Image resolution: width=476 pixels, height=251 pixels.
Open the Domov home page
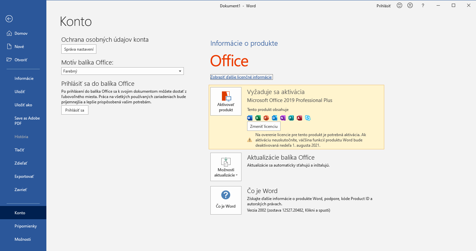click(x=23, y=33)
